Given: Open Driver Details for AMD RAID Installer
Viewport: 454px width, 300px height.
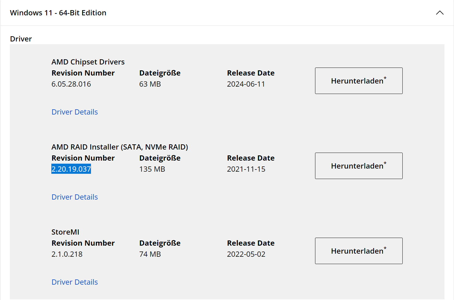Looking at the screenshot, I should [75, 197].
